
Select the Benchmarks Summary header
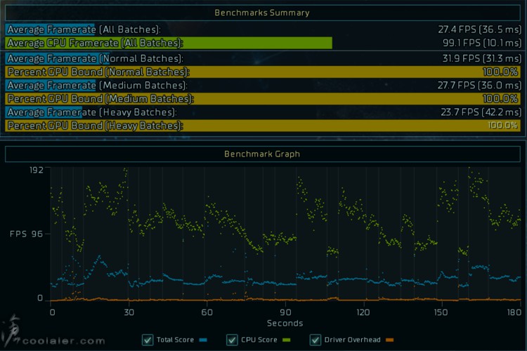point(263,13)
